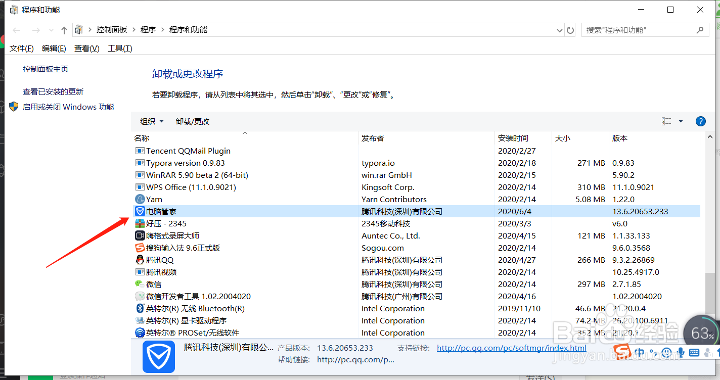The width and height of the screenshot is (720, 380).
Task: Click the 13.6.20653.233 version cell
Action: 640,212
